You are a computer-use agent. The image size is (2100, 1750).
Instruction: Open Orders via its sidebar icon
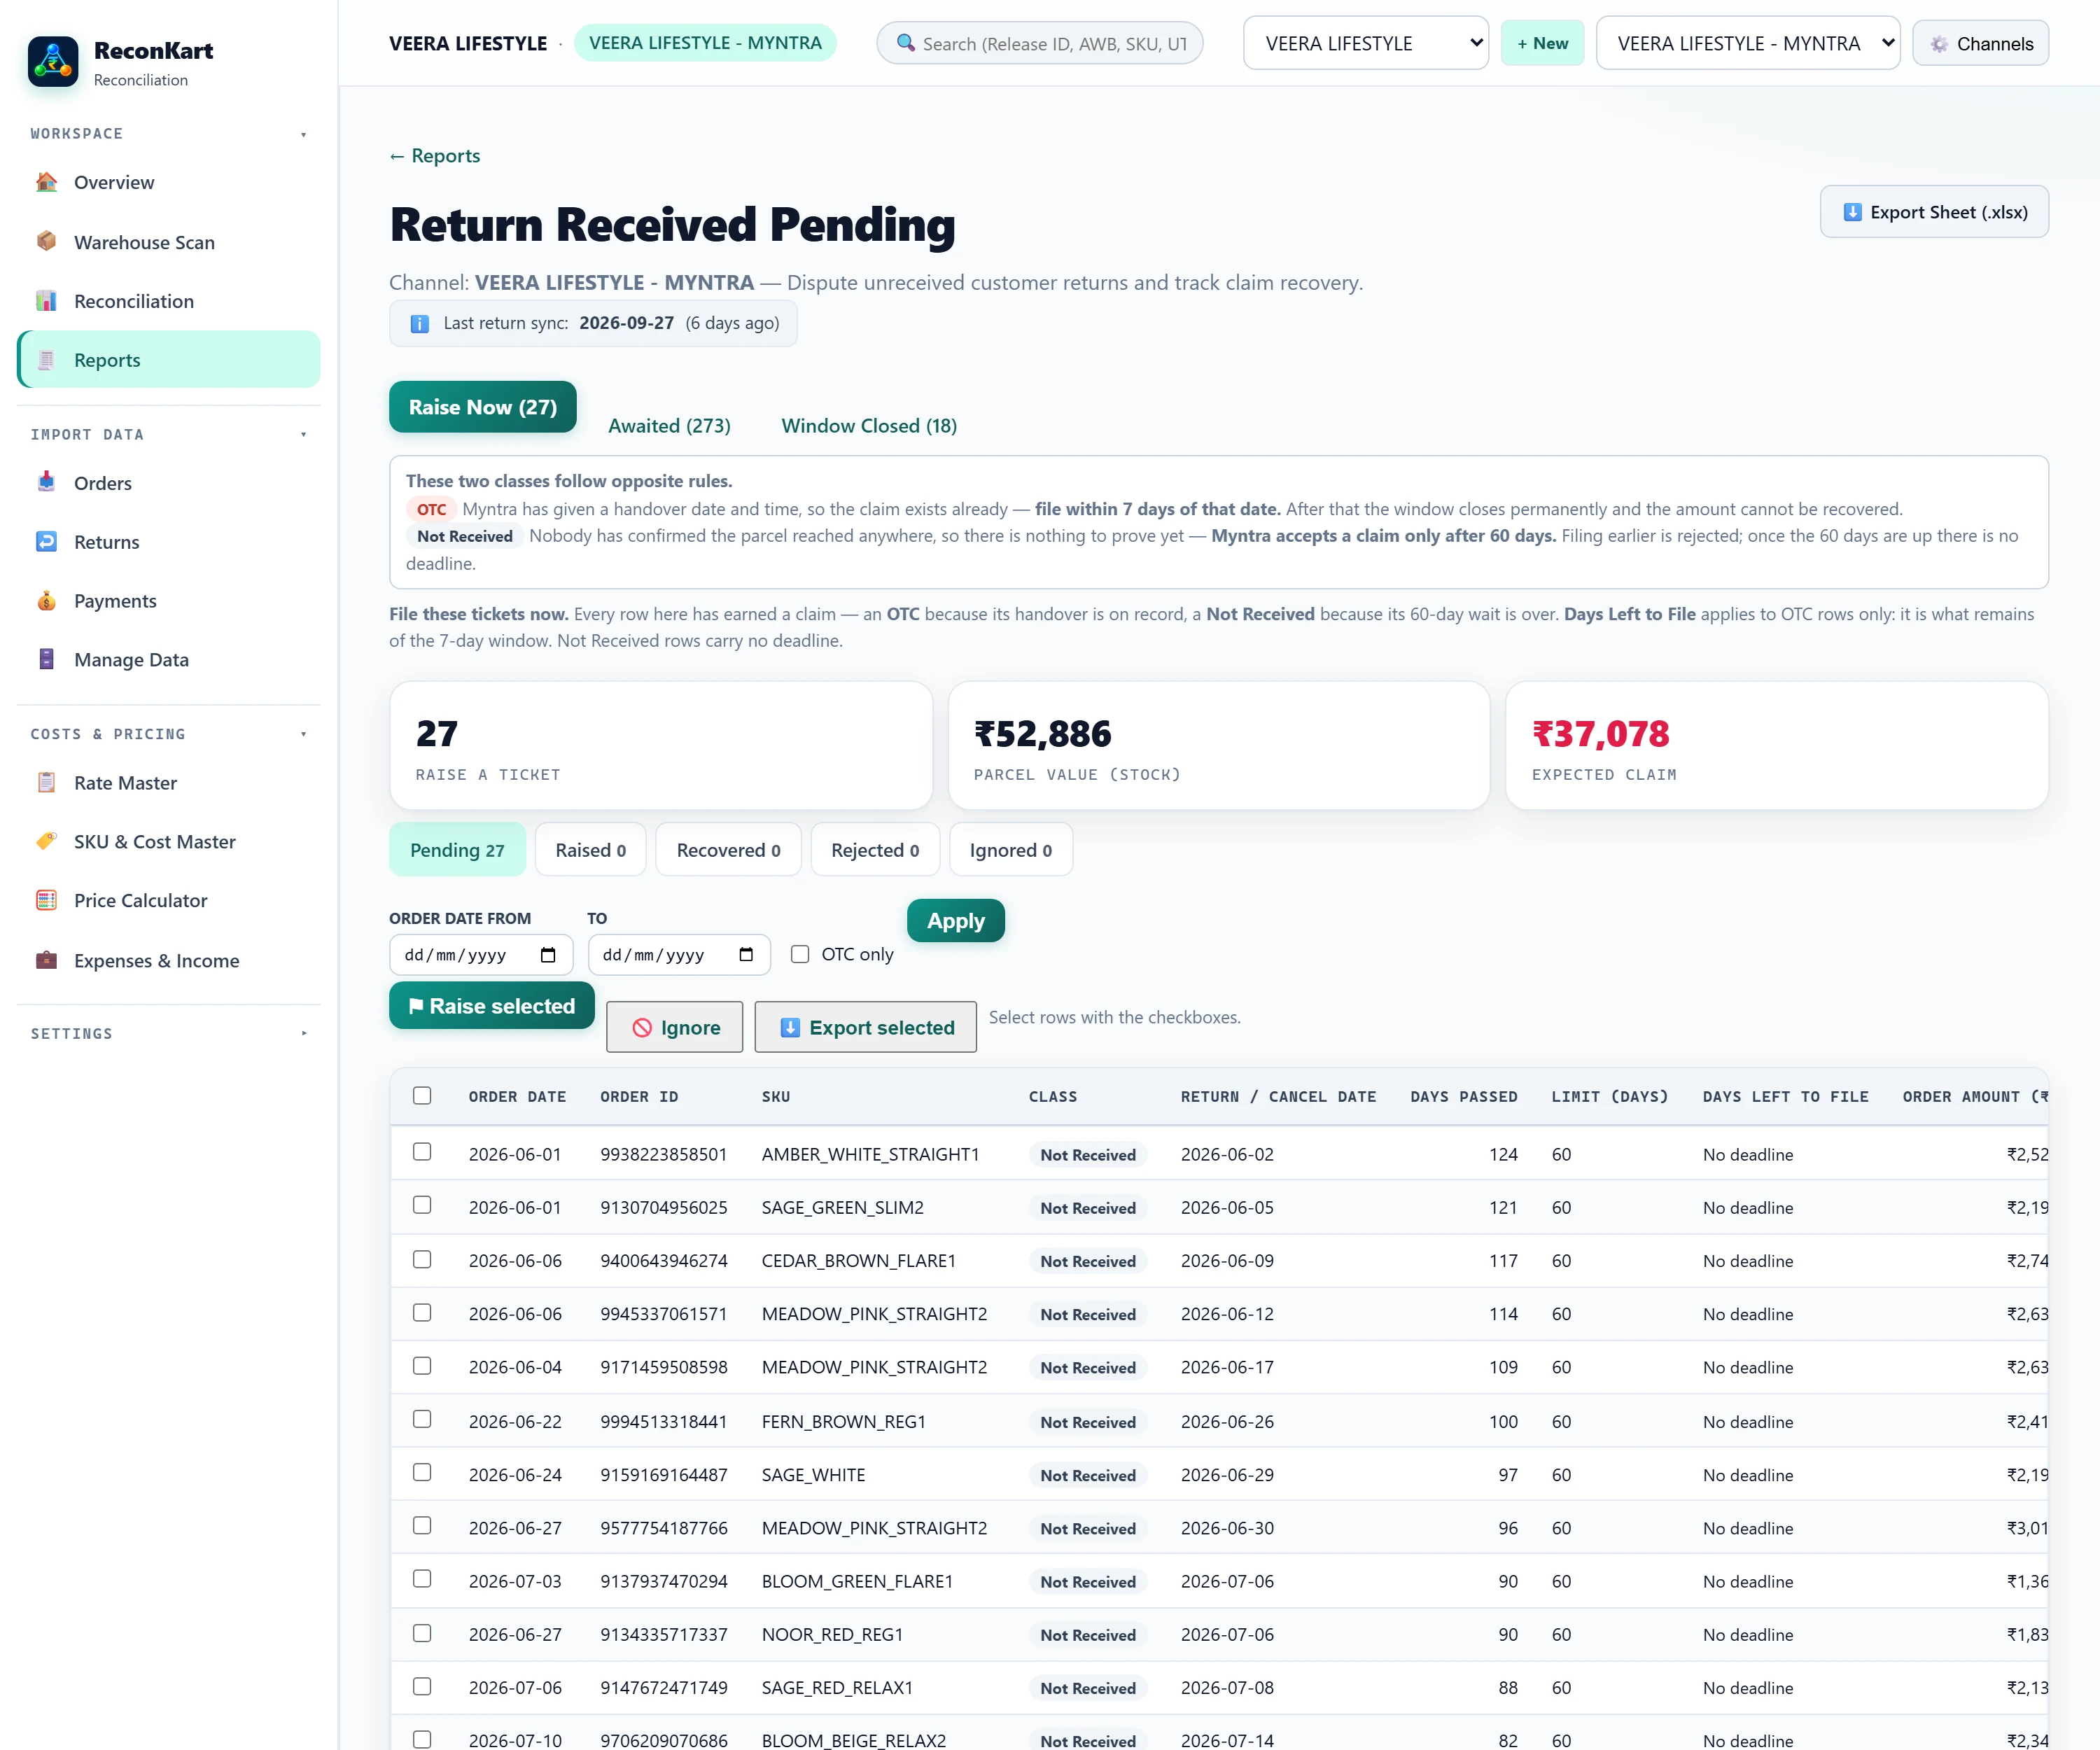[x=46, y=482]
